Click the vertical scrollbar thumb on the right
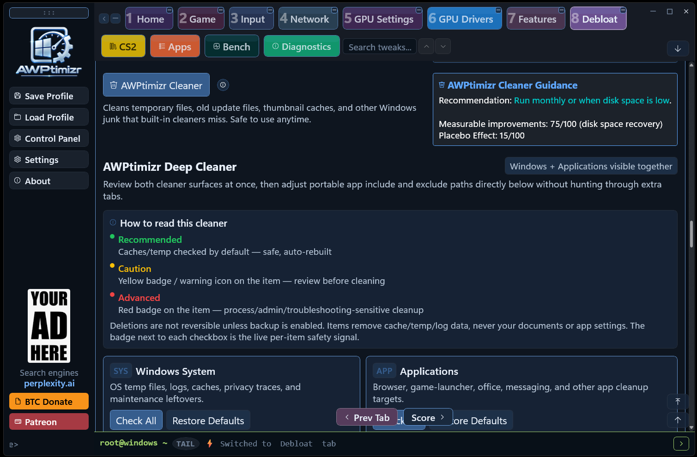The width and height of the screenshot is (697, 457). [691, 235]
